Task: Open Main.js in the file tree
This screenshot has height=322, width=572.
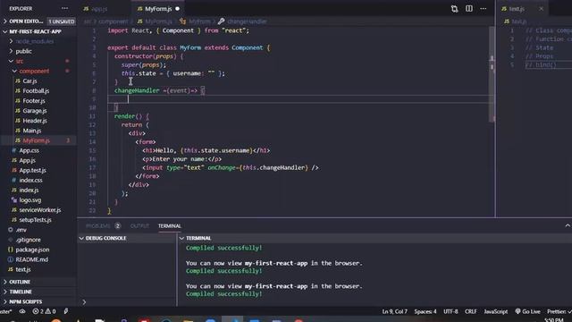Action: pyautogui.click(x=32, y=131)
